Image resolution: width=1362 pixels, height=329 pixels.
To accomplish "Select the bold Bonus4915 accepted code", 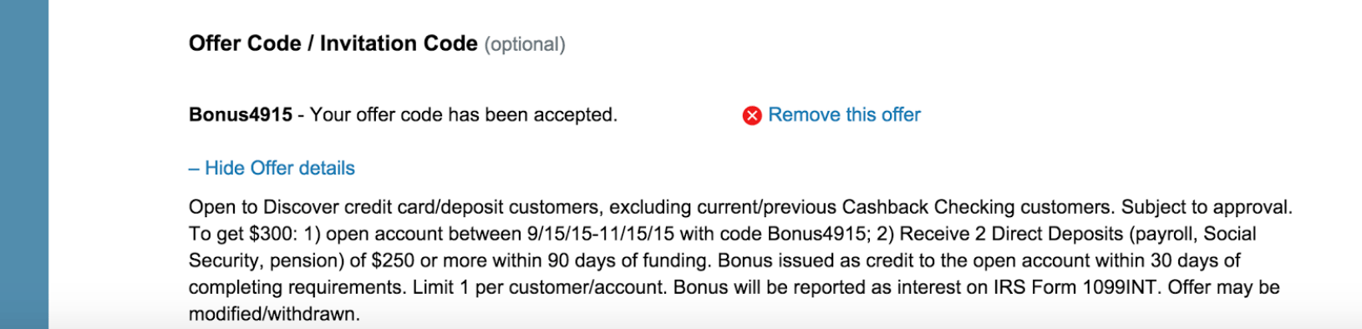I will coord(241,114).
